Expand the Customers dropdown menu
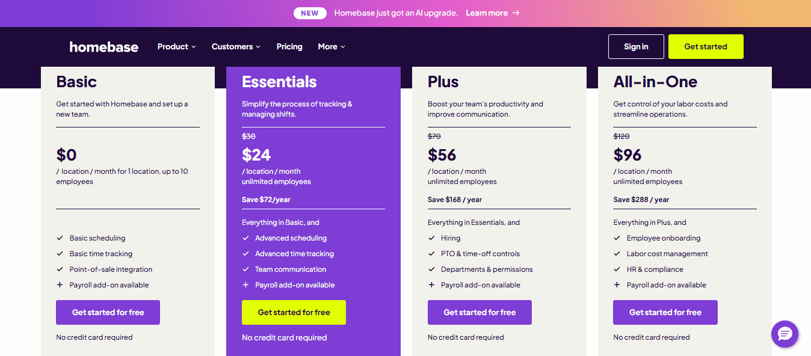This screenshot has height=356, width=811. click(236, 46)
